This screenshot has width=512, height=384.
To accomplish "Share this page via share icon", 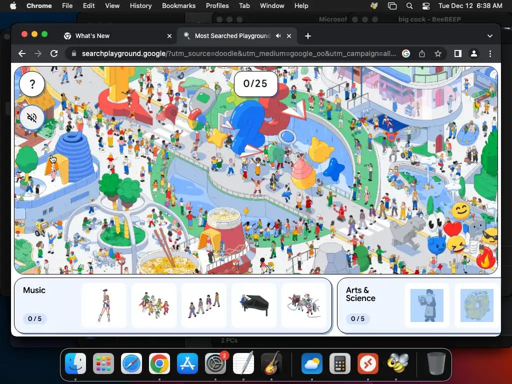I will [422, 53].
